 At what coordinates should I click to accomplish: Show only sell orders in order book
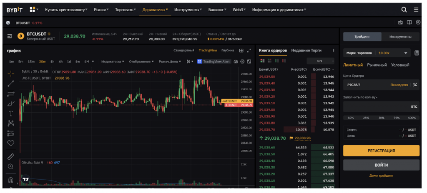[284, 61]
